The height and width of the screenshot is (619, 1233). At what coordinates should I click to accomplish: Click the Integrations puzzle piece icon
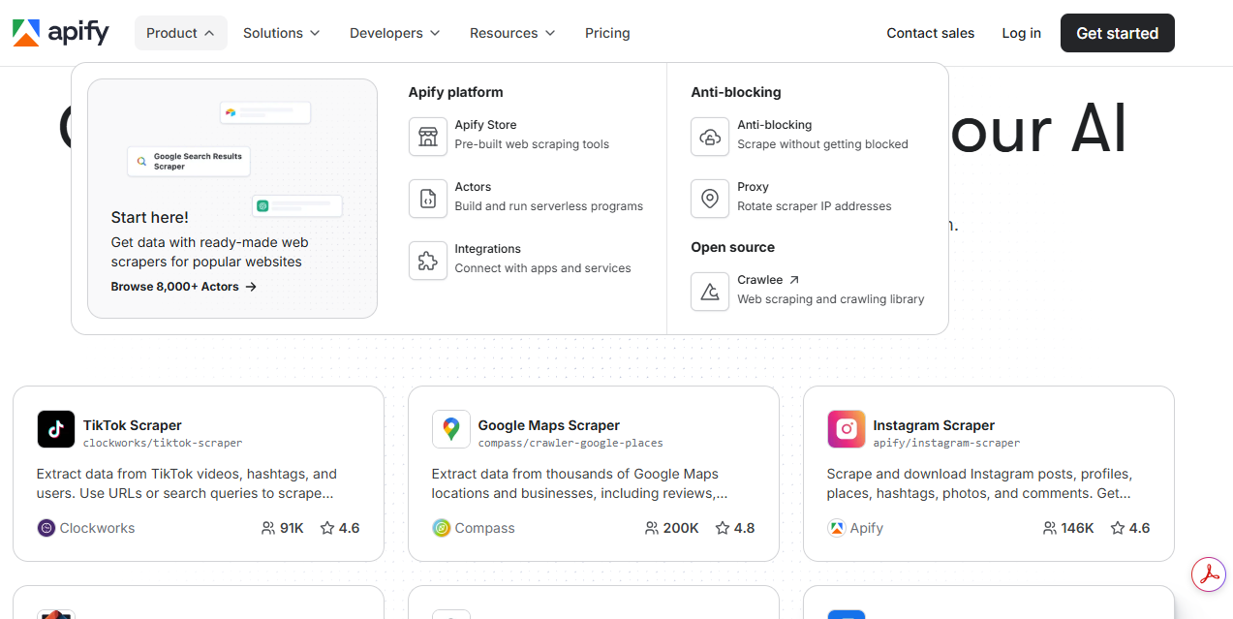pos(427,261)
